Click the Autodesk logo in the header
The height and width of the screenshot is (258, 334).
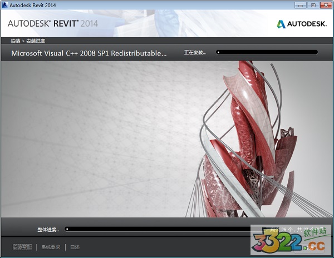coord(301,24)
